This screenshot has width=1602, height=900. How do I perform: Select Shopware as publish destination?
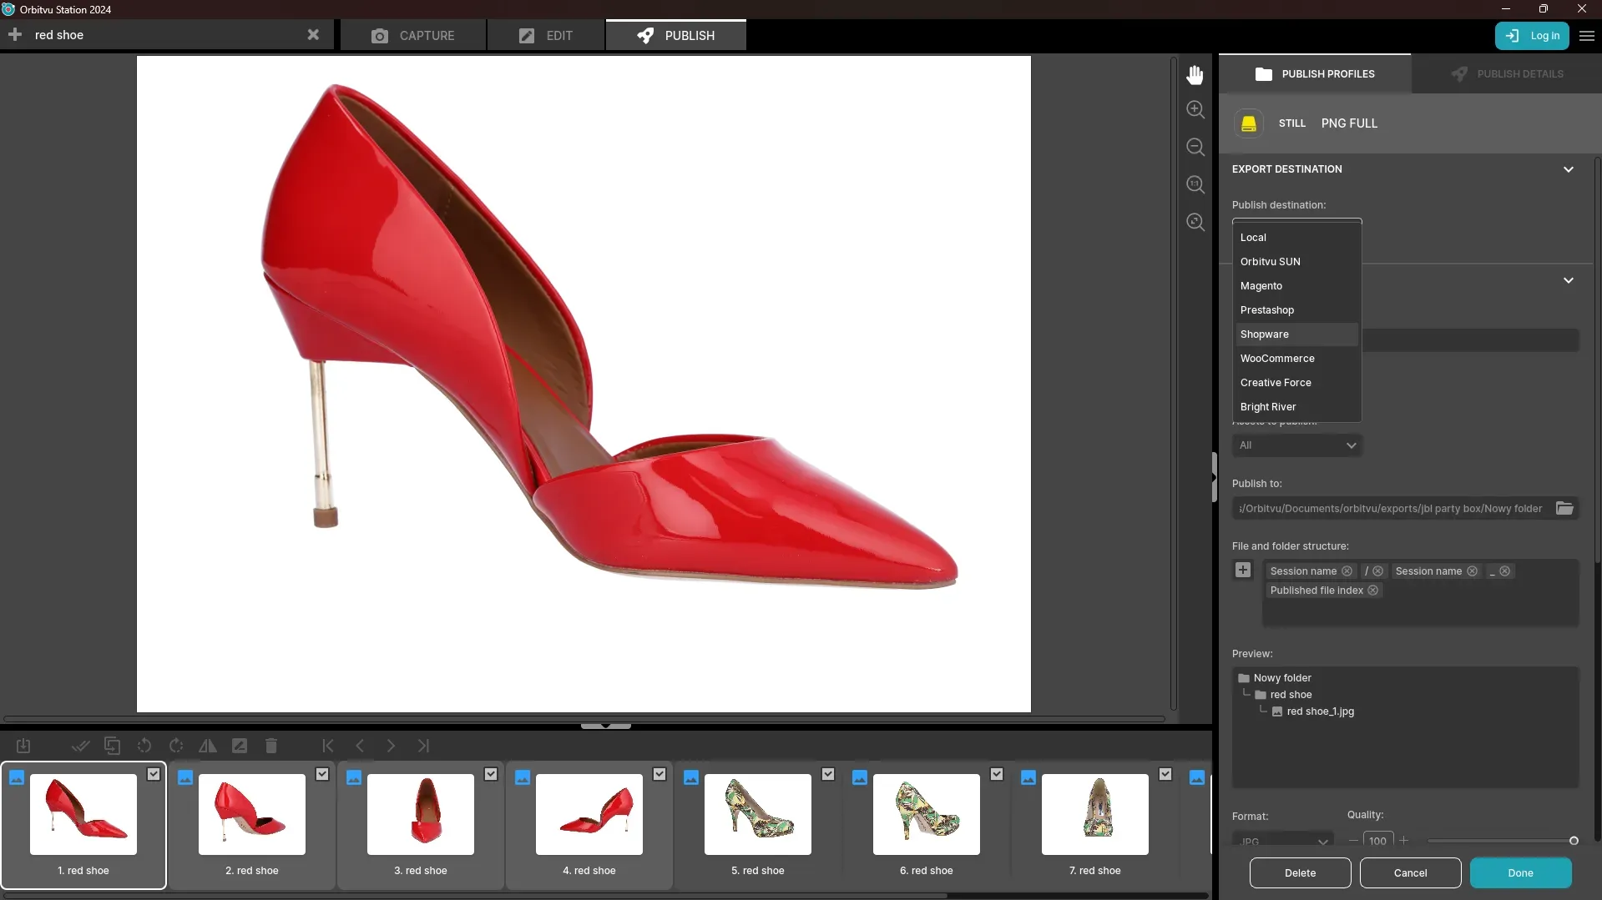[x=1264, y=334]
